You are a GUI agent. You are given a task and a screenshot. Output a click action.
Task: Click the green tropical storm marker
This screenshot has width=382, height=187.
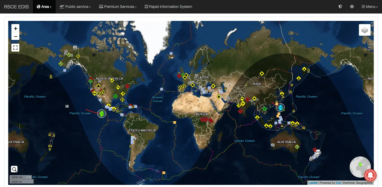(102, 114)
